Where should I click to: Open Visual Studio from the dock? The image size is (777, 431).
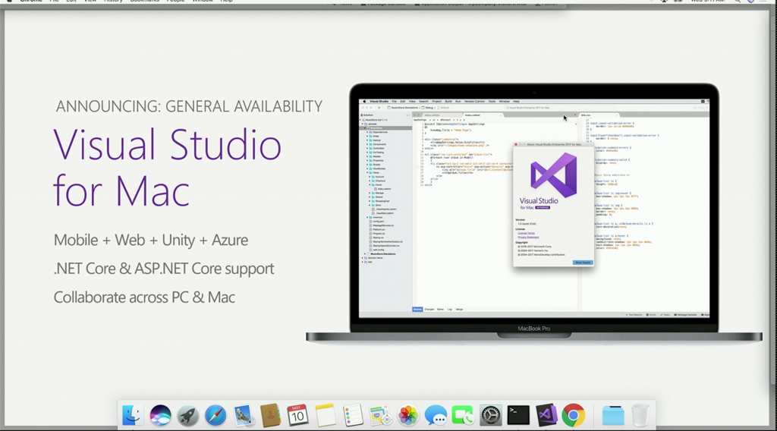[x=546, y=415]
